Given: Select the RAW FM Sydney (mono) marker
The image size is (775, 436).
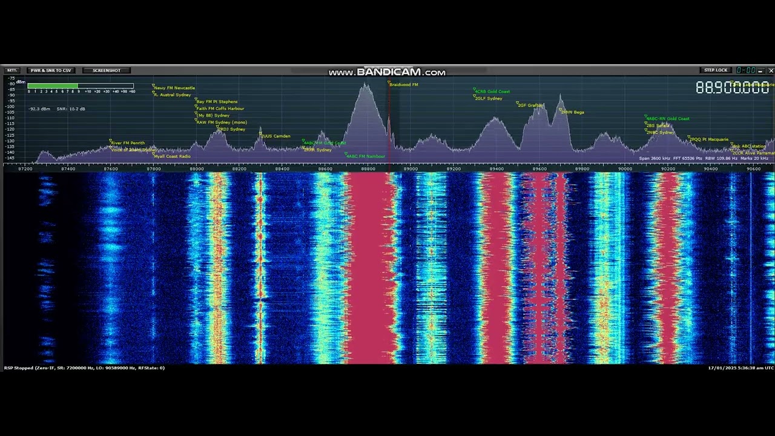Looking at the screenshot, I should (221, 122).
